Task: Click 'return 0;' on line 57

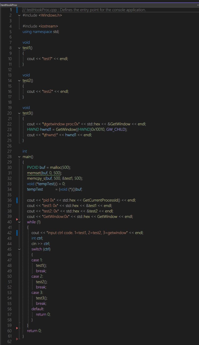Action: (43, 314)
